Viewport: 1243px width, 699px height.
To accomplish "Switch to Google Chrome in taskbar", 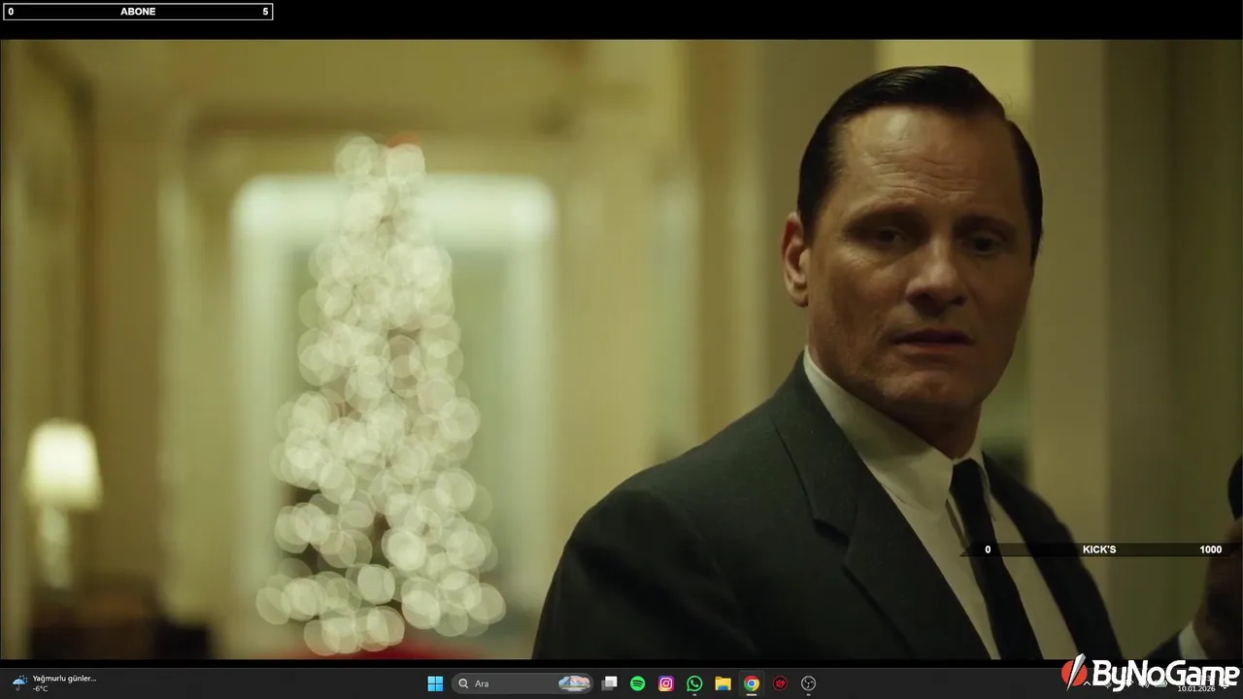I will pyautogui.click(x=752, y=683).
